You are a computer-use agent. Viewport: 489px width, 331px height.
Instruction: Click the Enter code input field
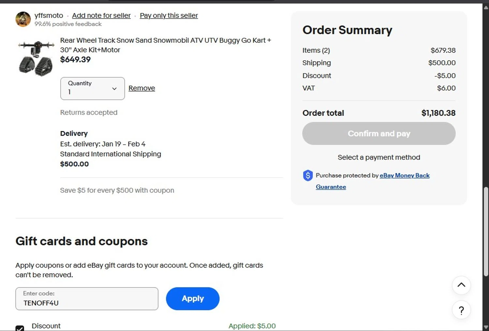[87, 299]
